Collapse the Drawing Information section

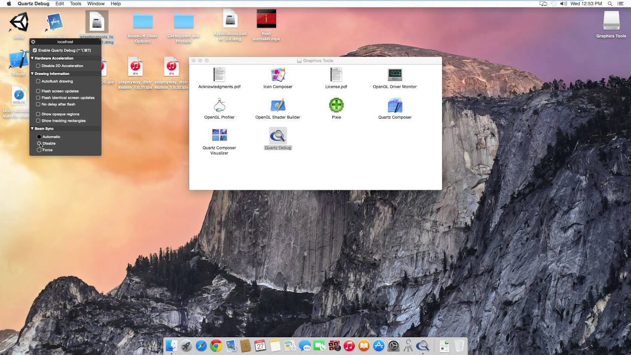(33, 73)
